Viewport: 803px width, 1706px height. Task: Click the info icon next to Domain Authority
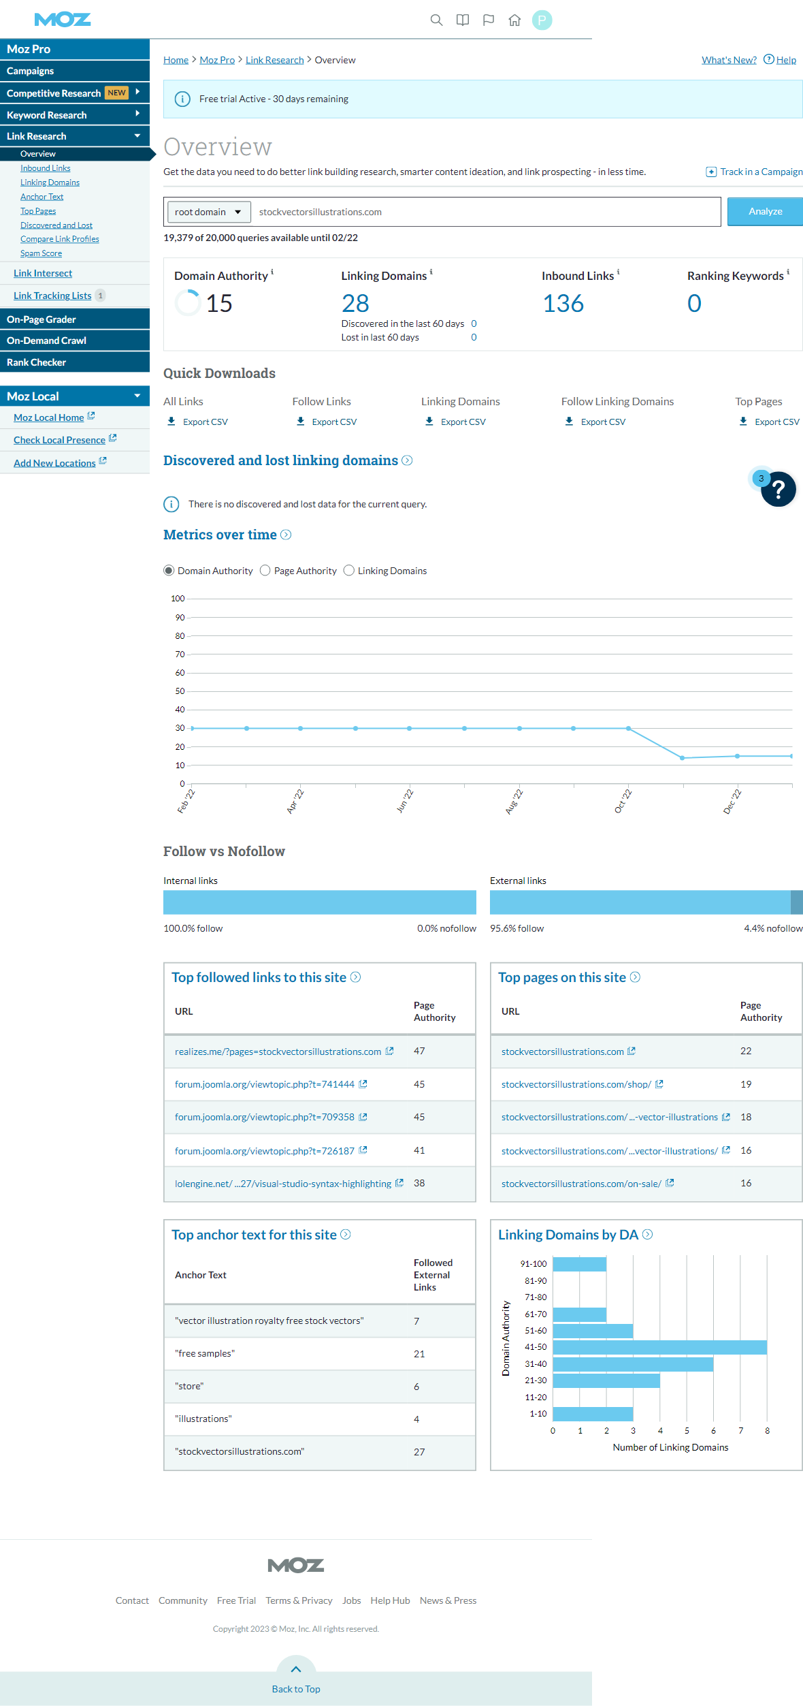(272, 272)
